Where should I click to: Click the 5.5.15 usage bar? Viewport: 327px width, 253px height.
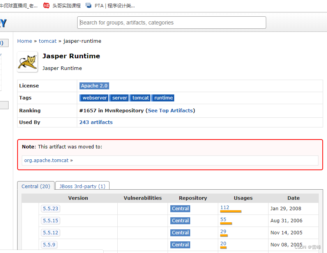(x=226, y=223)
